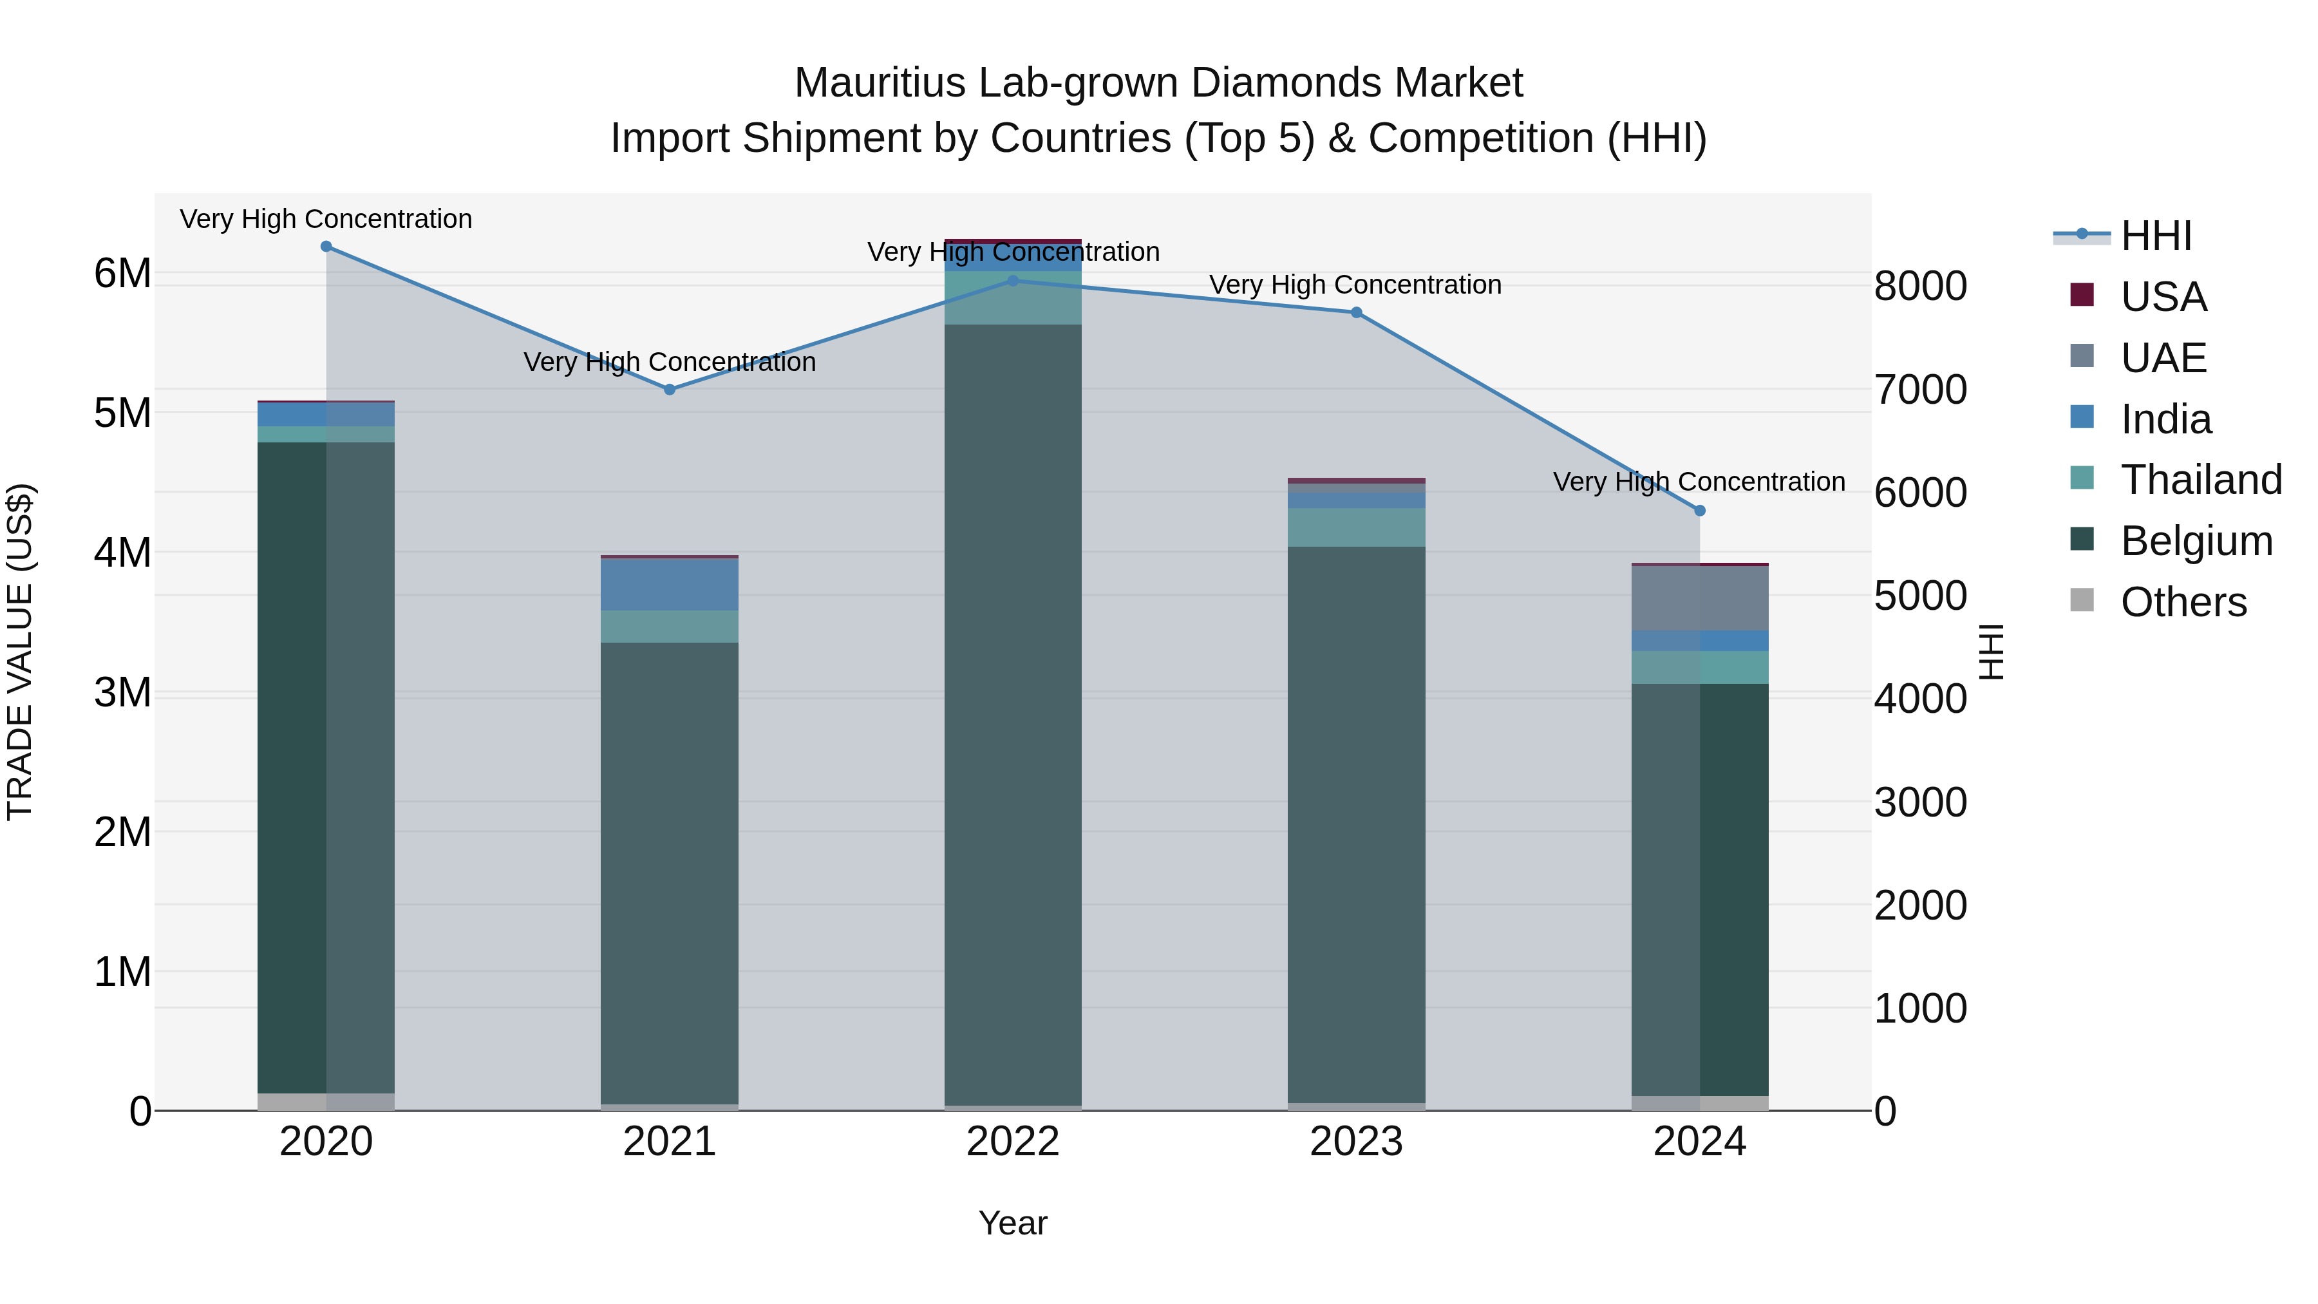Click the Belgium segment of the 2023 bar
Screen dimensions: 2318x1304
[1357, 826]
